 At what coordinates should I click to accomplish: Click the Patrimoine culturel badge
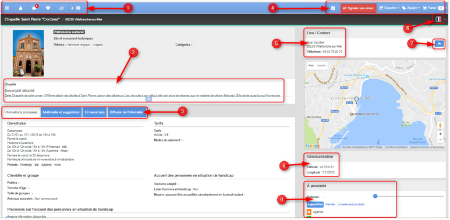[x=69, y=32]
